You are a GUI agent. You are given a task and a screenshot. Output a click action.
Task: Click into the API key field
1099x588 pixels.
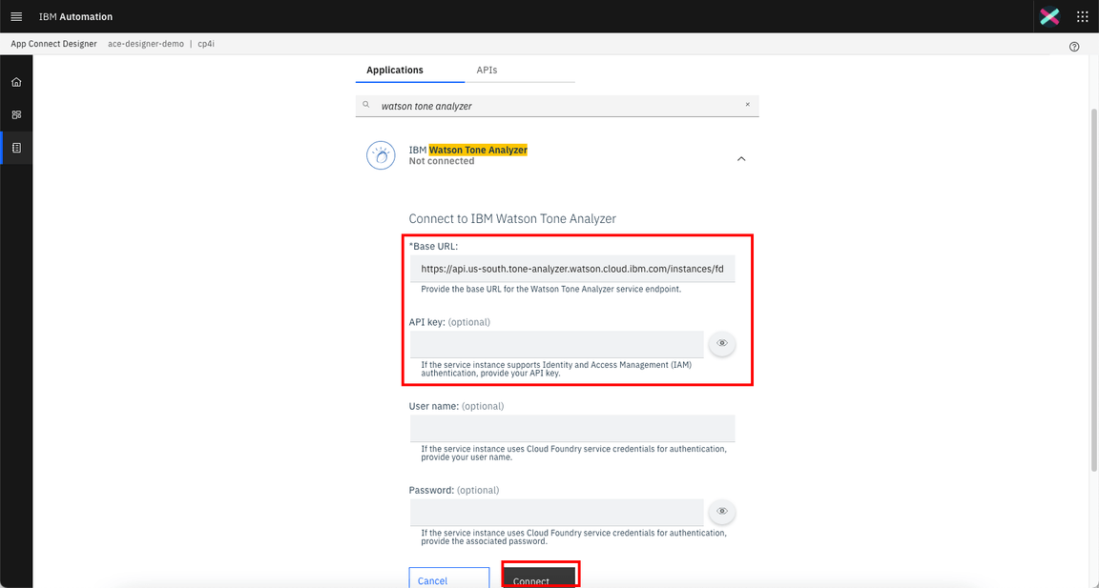pos(556,344)
